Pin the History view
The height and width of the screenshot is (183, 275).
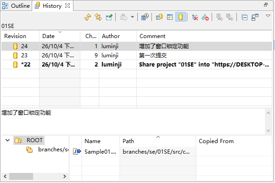click(109, 17)
